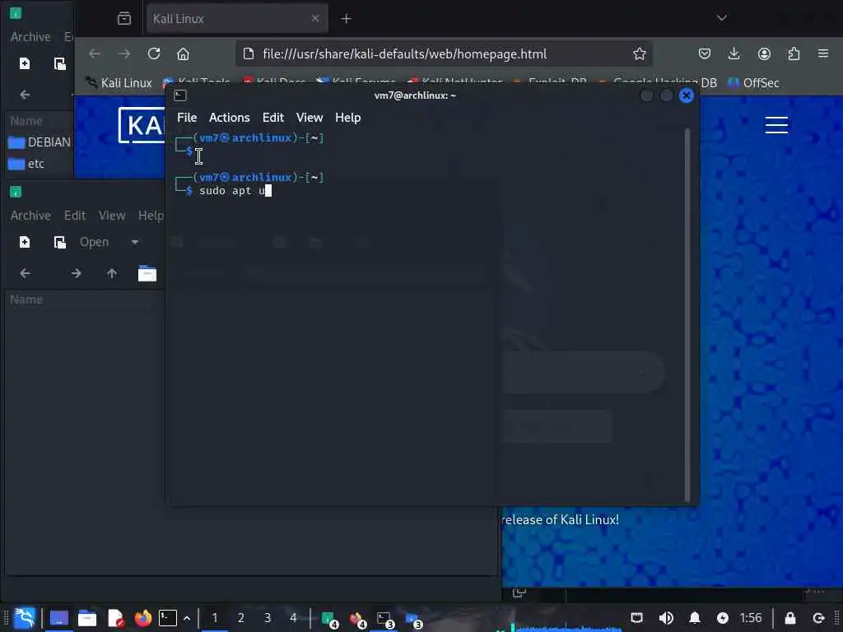Launch the file manager from the taskbar
This screenshot has width=843, height=632.
(87, 619)
